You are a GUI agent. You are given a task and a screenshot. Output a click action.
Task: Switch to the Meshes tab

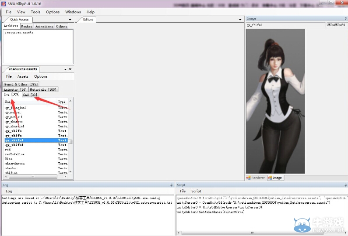tap(27, 26)
